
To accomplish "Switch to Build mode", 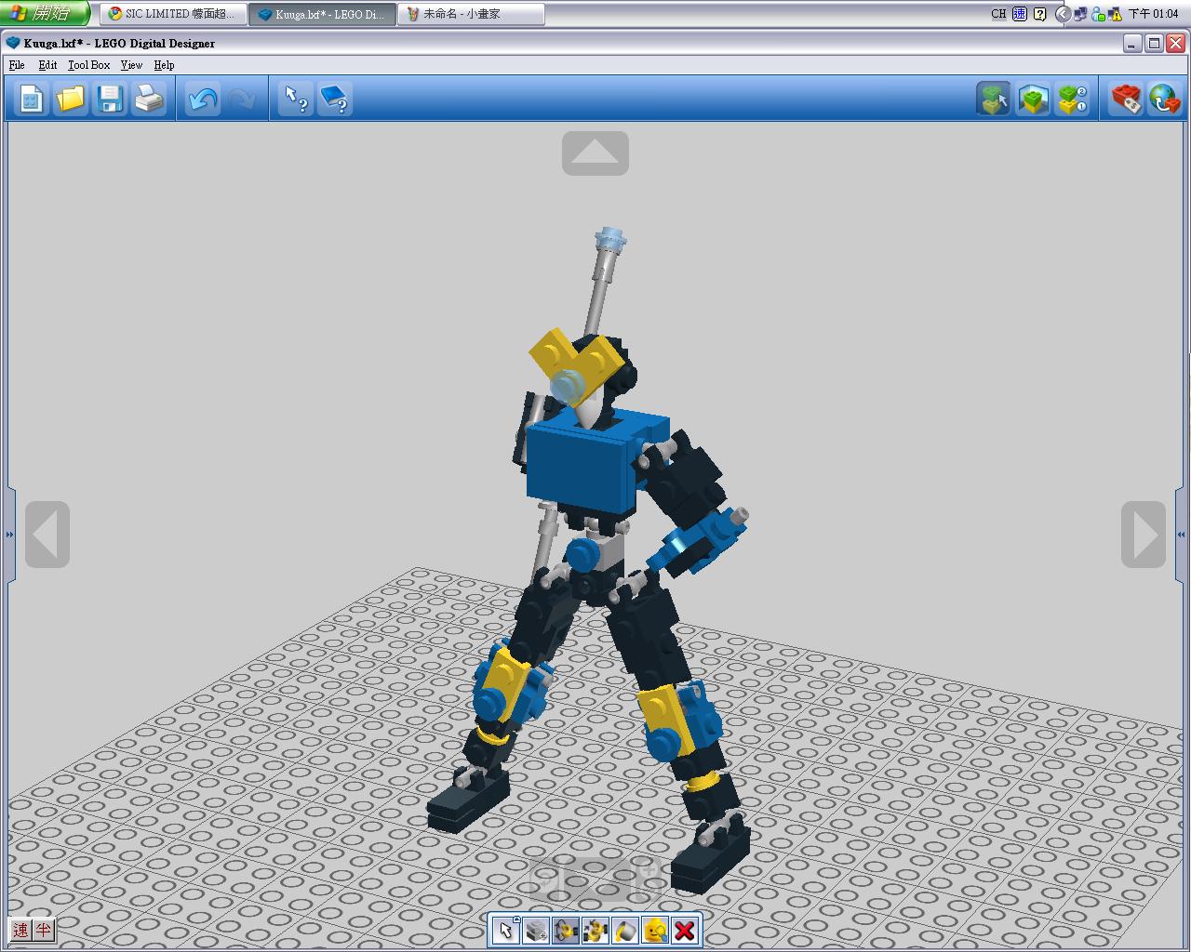I will click(994, 99).
